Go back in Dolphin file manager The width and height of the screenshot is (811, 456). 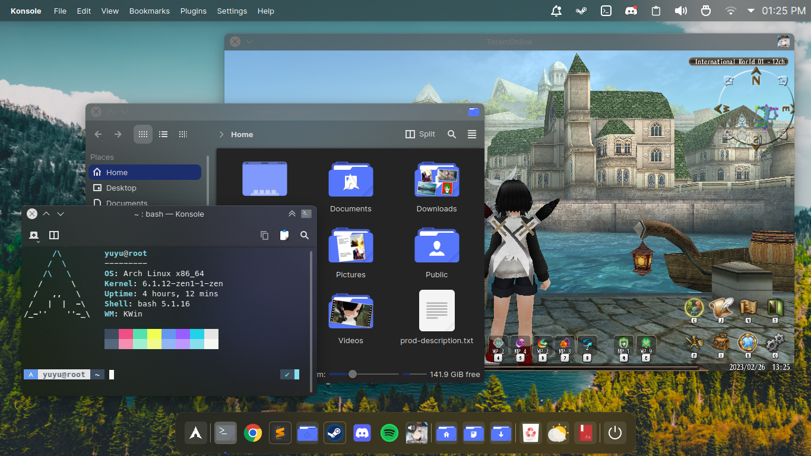[98, 134]
